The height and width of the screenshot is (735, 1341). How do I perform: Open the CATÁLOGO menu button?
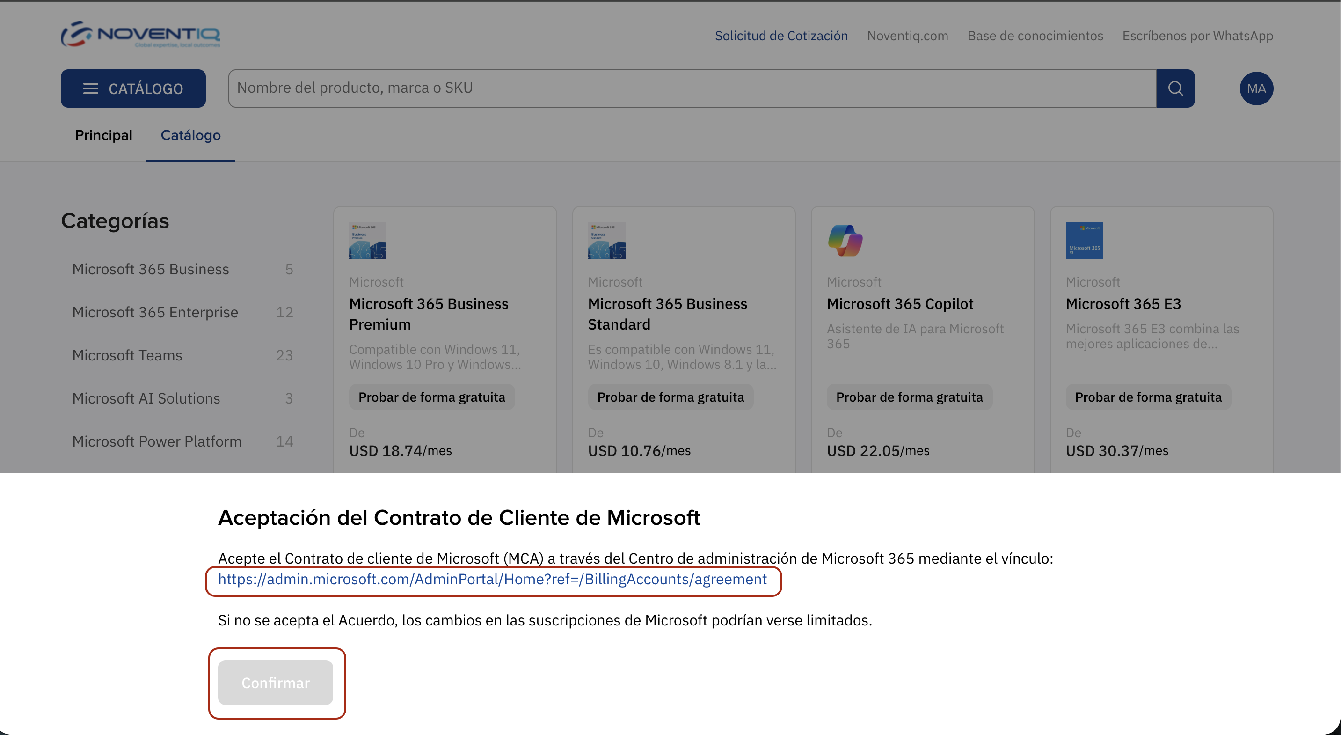click(133, 88)
